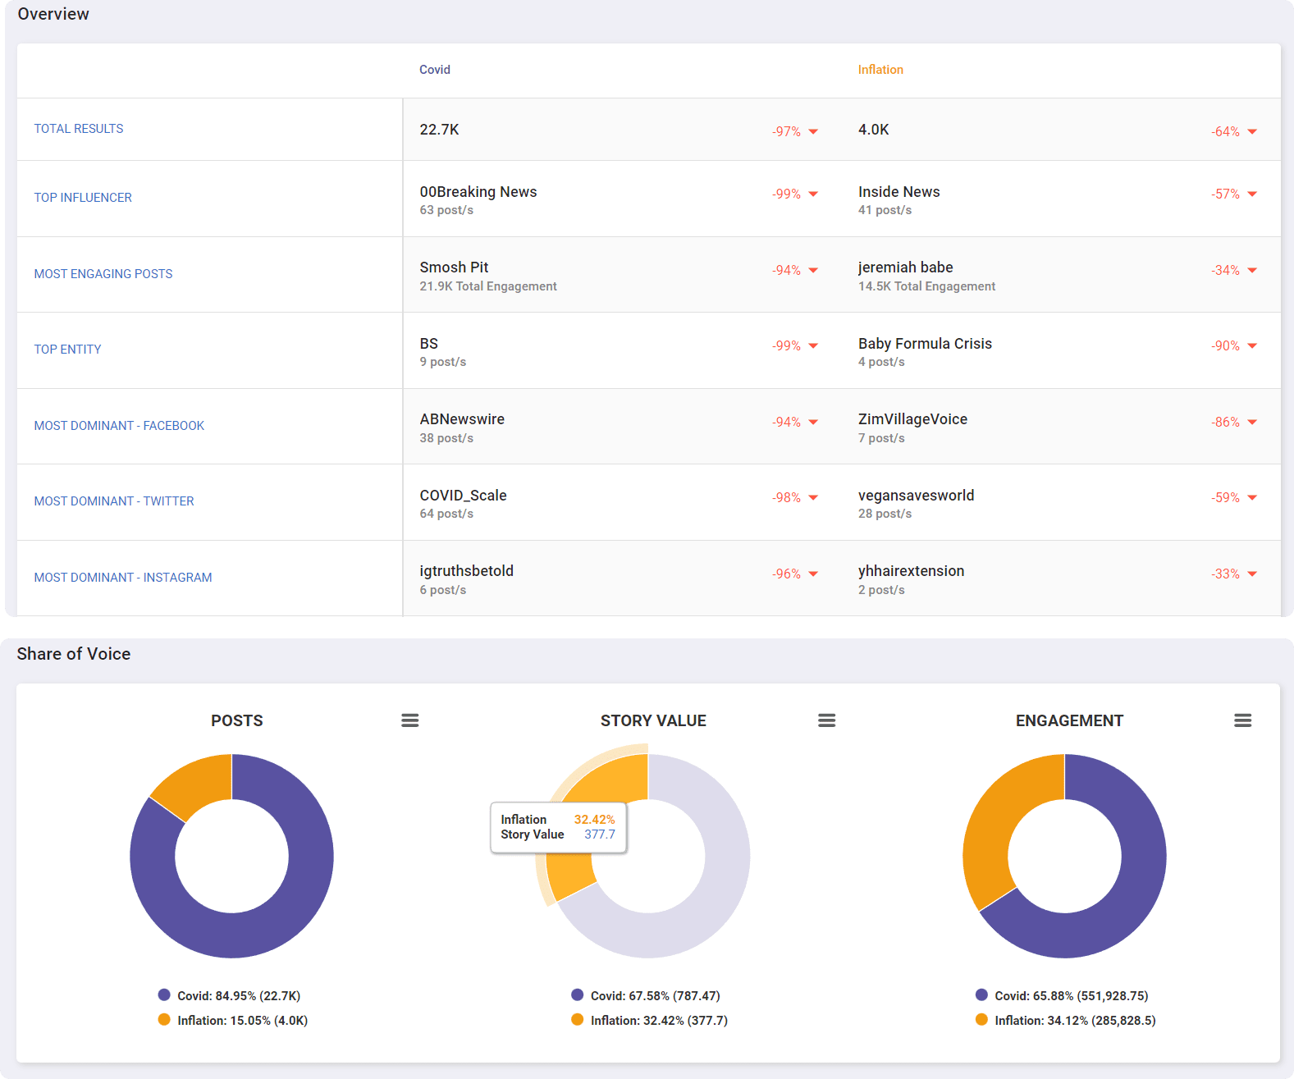Open the MOST ENGAGING POSTS link

[x=103, y=274]
